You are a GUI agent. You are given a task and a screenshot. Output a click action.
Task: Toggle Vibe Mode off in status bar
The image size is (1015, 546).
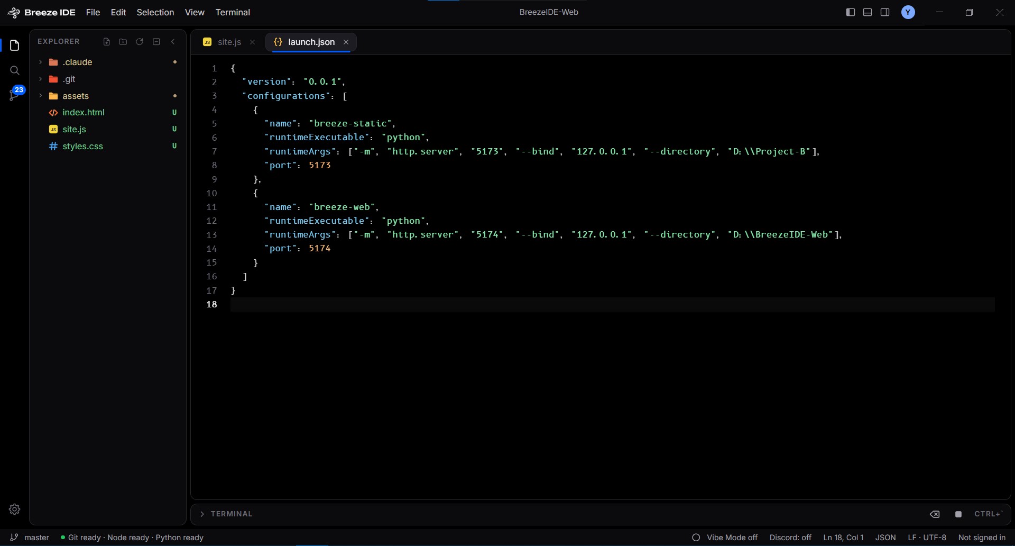(725, 538)
